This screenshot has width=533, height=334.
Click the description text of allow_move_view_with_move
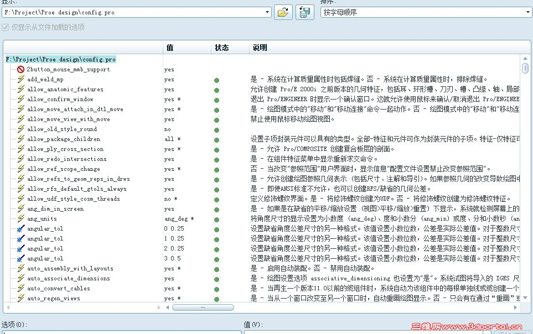pyautogui.click(x=293, y=119)
